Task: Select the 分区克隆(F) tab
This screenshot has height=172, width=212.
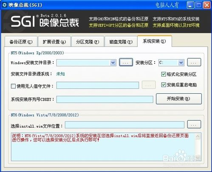Action: pos(88,42)
